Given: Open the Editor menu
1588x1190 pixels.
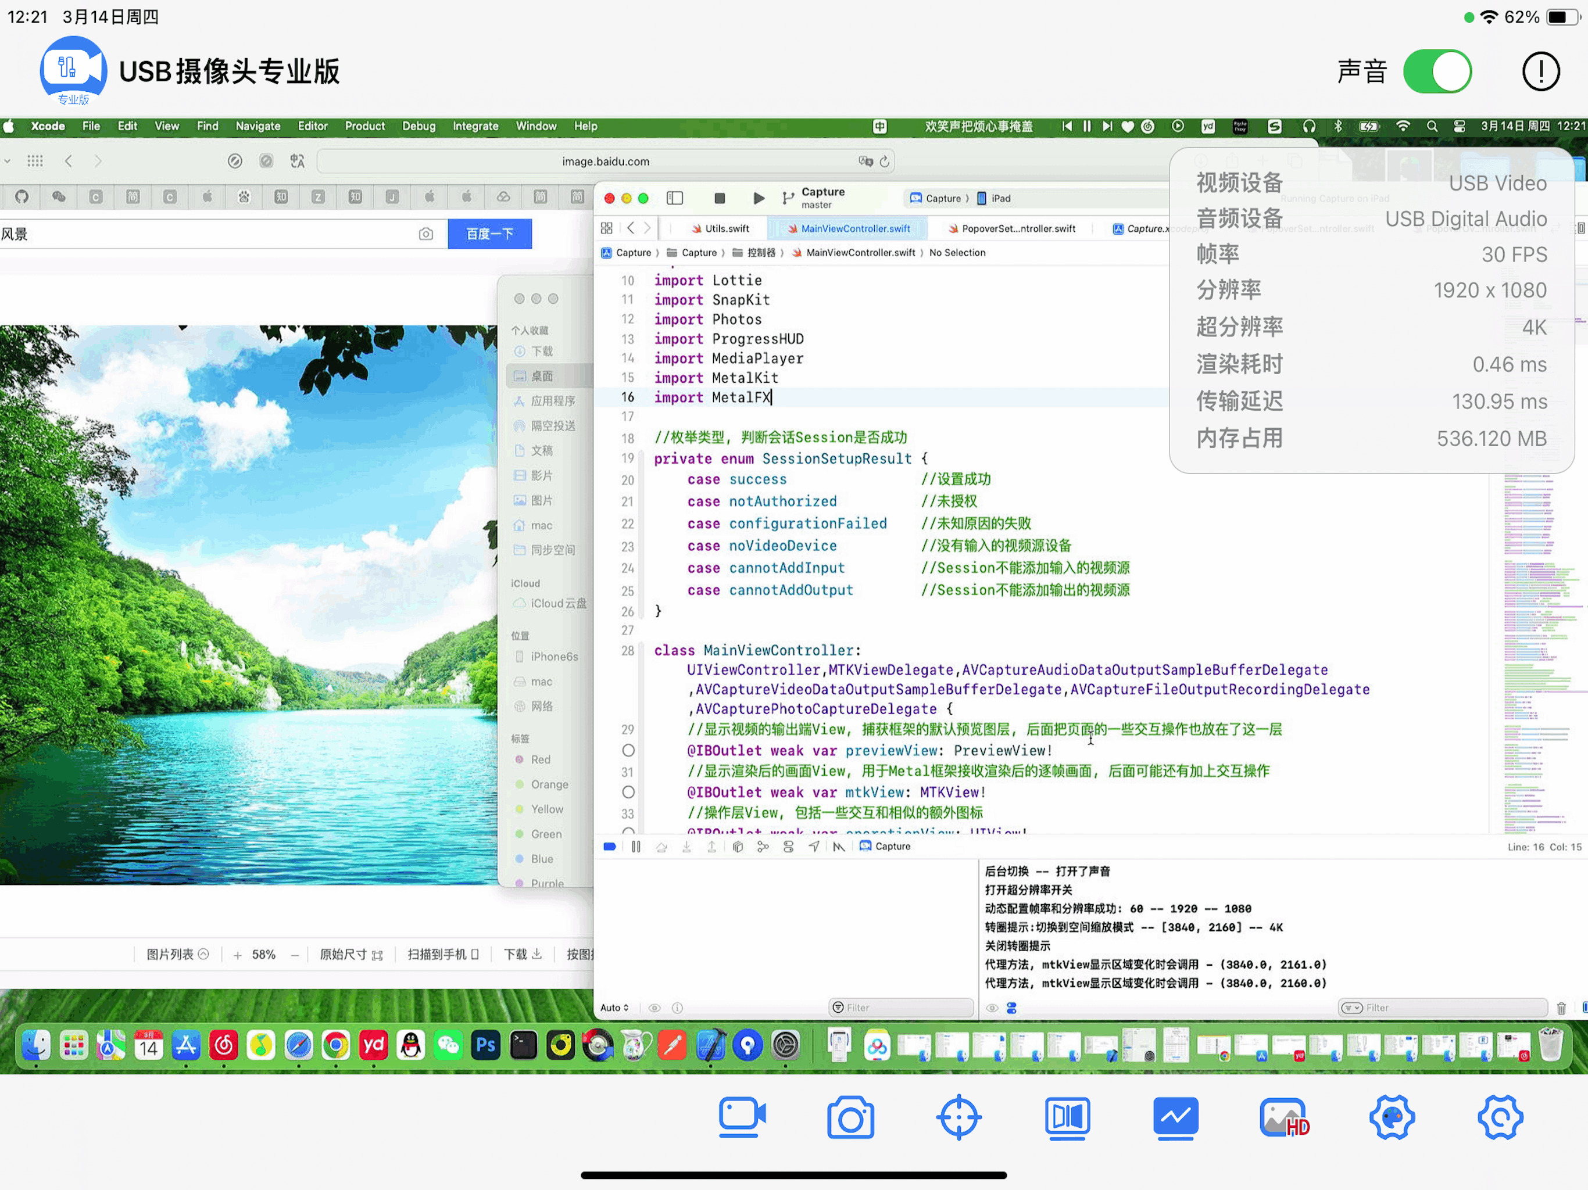Looking at the screenshot, I should tap(312, 126).
